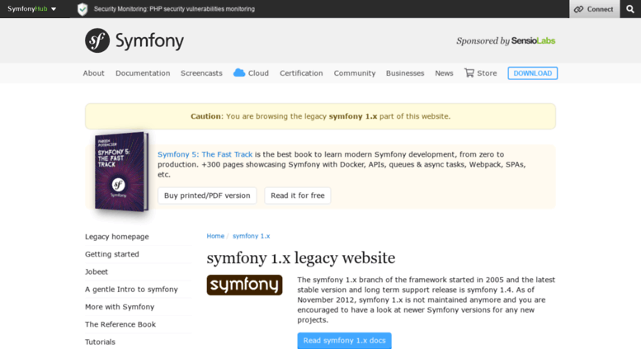Click the SensioLabs sponsor link
This screenshot has height=349, width=641.
533,40
